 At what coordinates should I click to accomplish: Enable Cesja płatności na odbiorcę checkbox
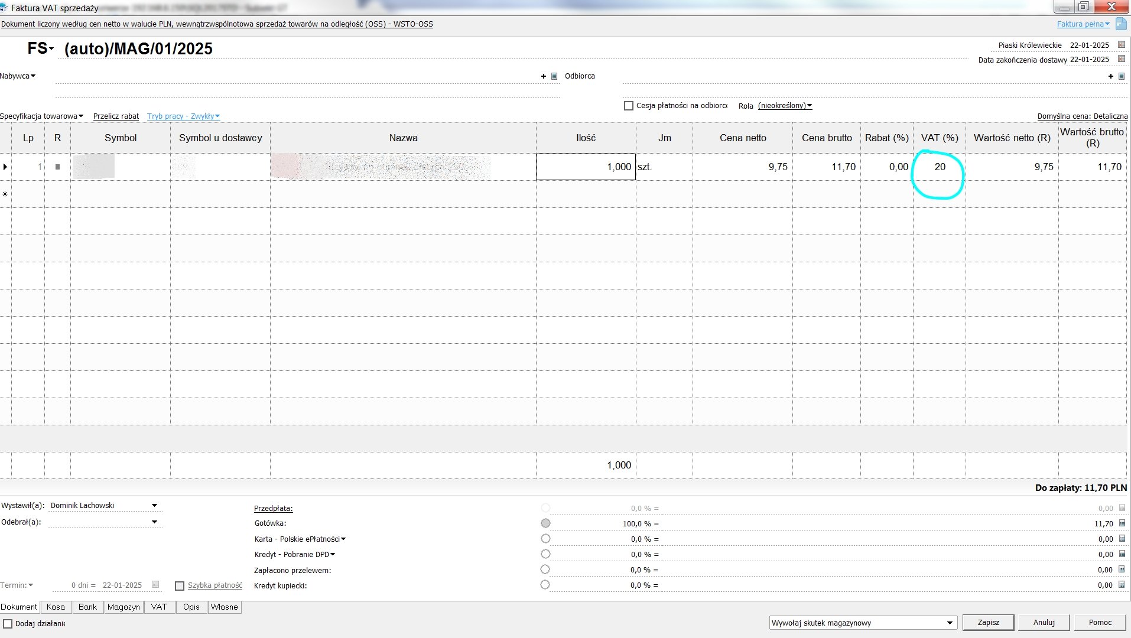tap(629, 106)
